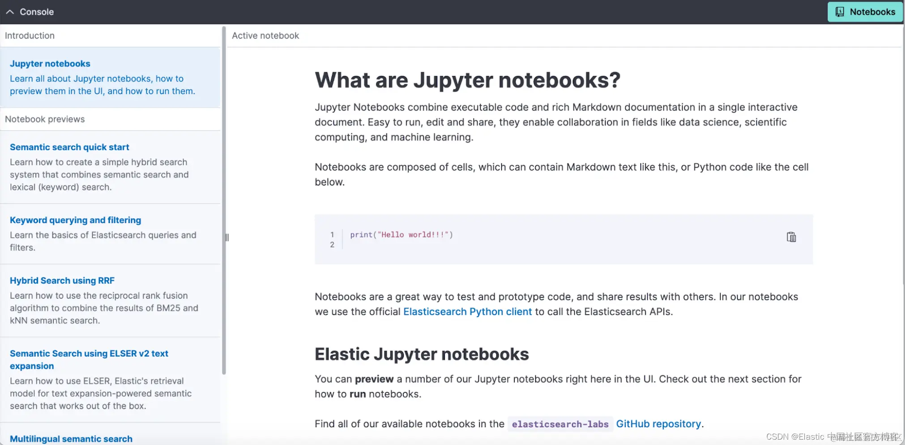
Task: Click the Active notebook header
Action: tap(265, 36)
